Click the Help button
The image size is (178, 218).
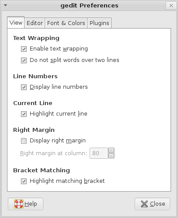[25, 204]
